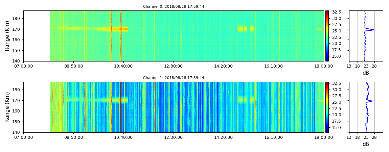This screenshot has height=152, width=389.
Task: Click the dB label under Channel 0 profile
Action: tap(366, 73)
